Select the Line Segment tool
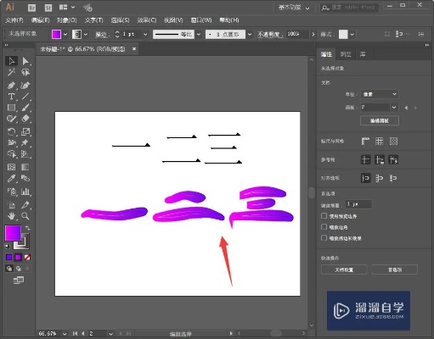The image size is (434, 339). click(25, 97)
